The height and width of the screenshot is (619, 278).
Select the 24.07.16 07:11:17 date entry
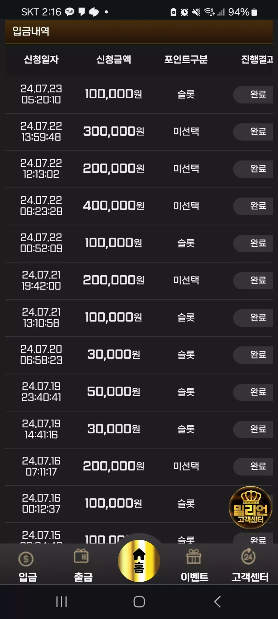click(x=41, y=466)
